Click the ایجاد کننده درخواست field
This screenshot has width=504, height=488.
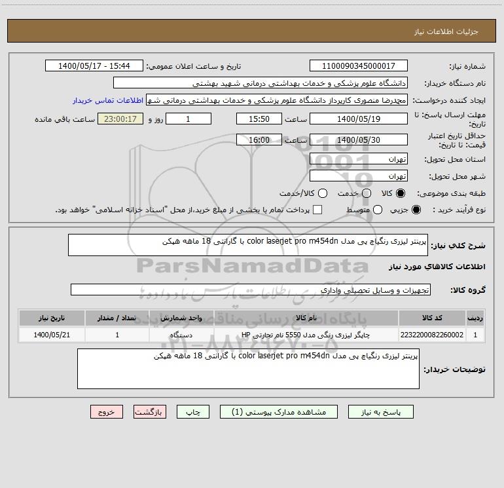click(277, 100)
